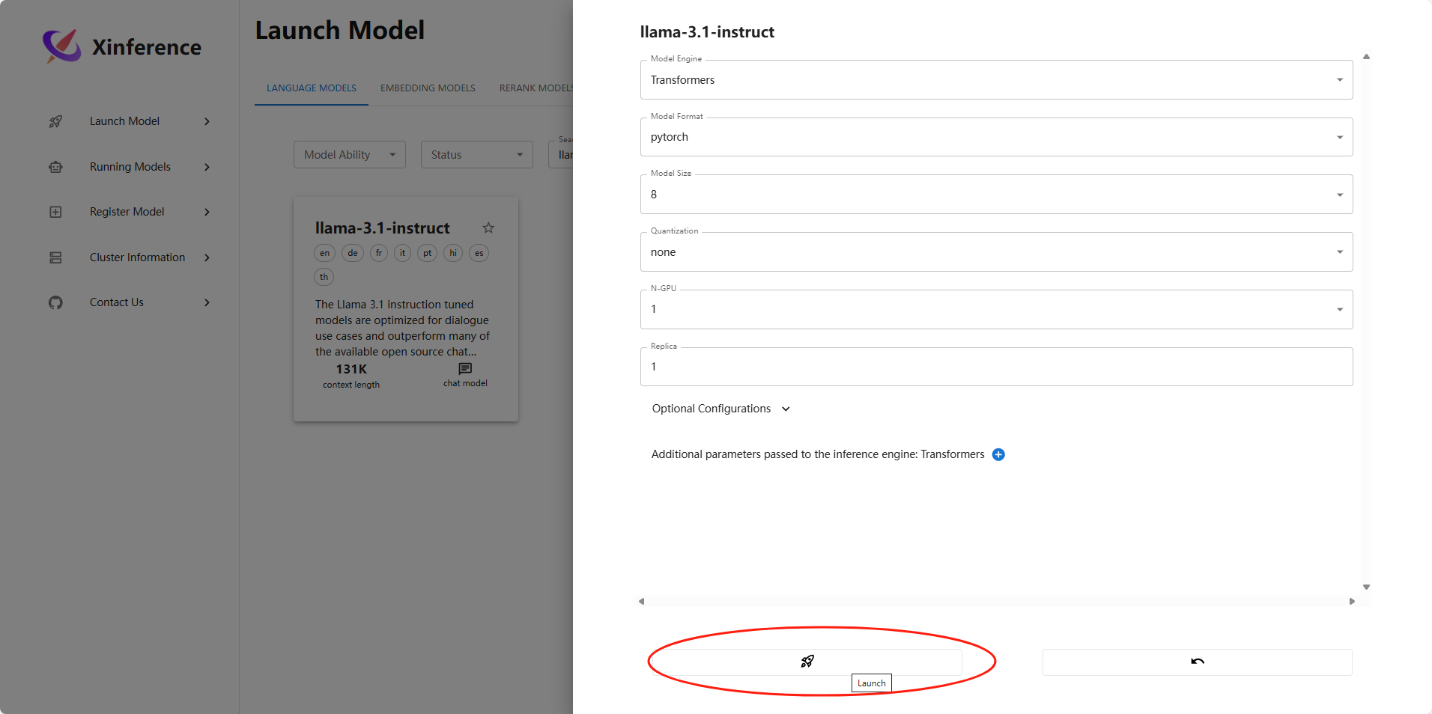The height and width of the screenshot is (714, 1432).
Task: Expand Contact Us sidebar chevron
Action: coord(207,302)
